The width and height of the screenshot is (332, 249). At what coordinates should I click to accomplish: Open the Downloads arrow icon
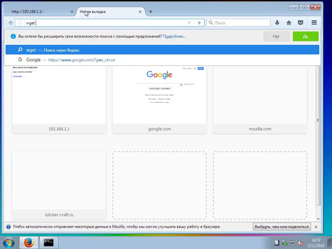coord(277,23)
